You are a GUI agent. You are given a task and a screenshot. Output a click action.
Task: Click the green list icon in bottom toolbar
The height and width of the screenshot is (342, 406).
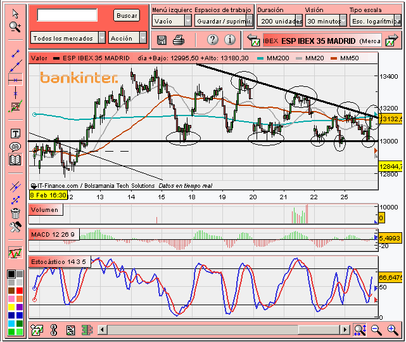click(x=87, y=330)
